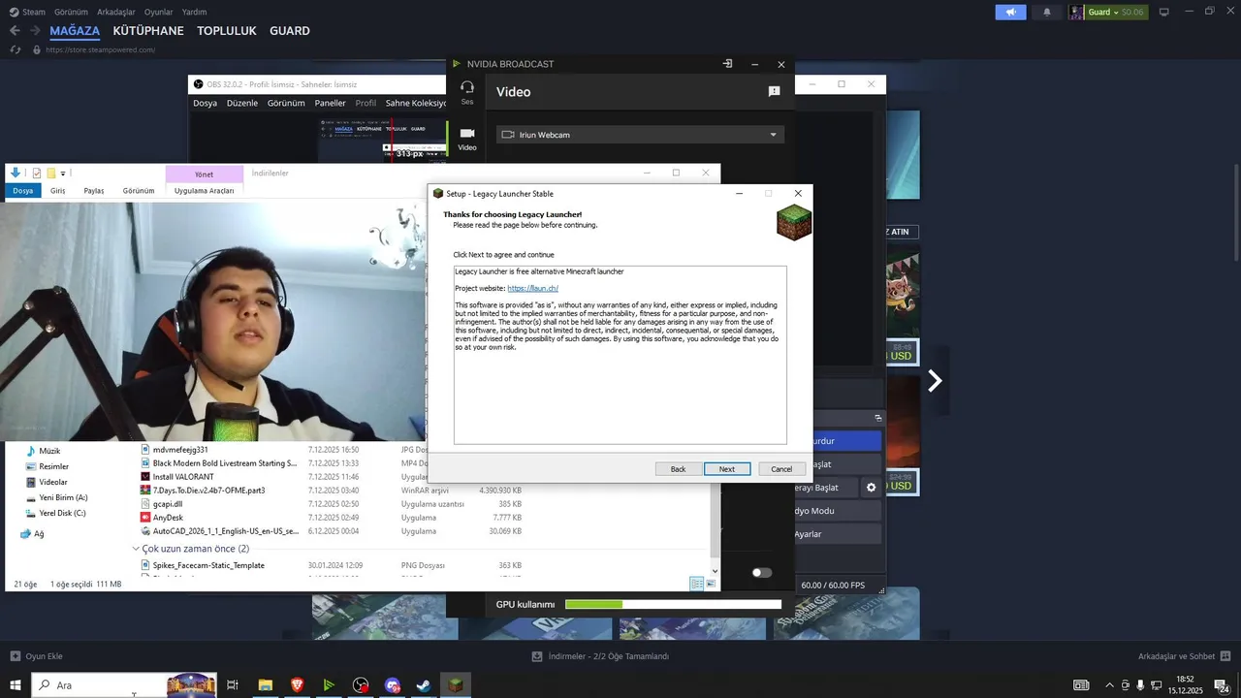Screen dimensions: 1241x698
Task: Go to Steam TOPLULUK tab
Action: tap(226, 31)
